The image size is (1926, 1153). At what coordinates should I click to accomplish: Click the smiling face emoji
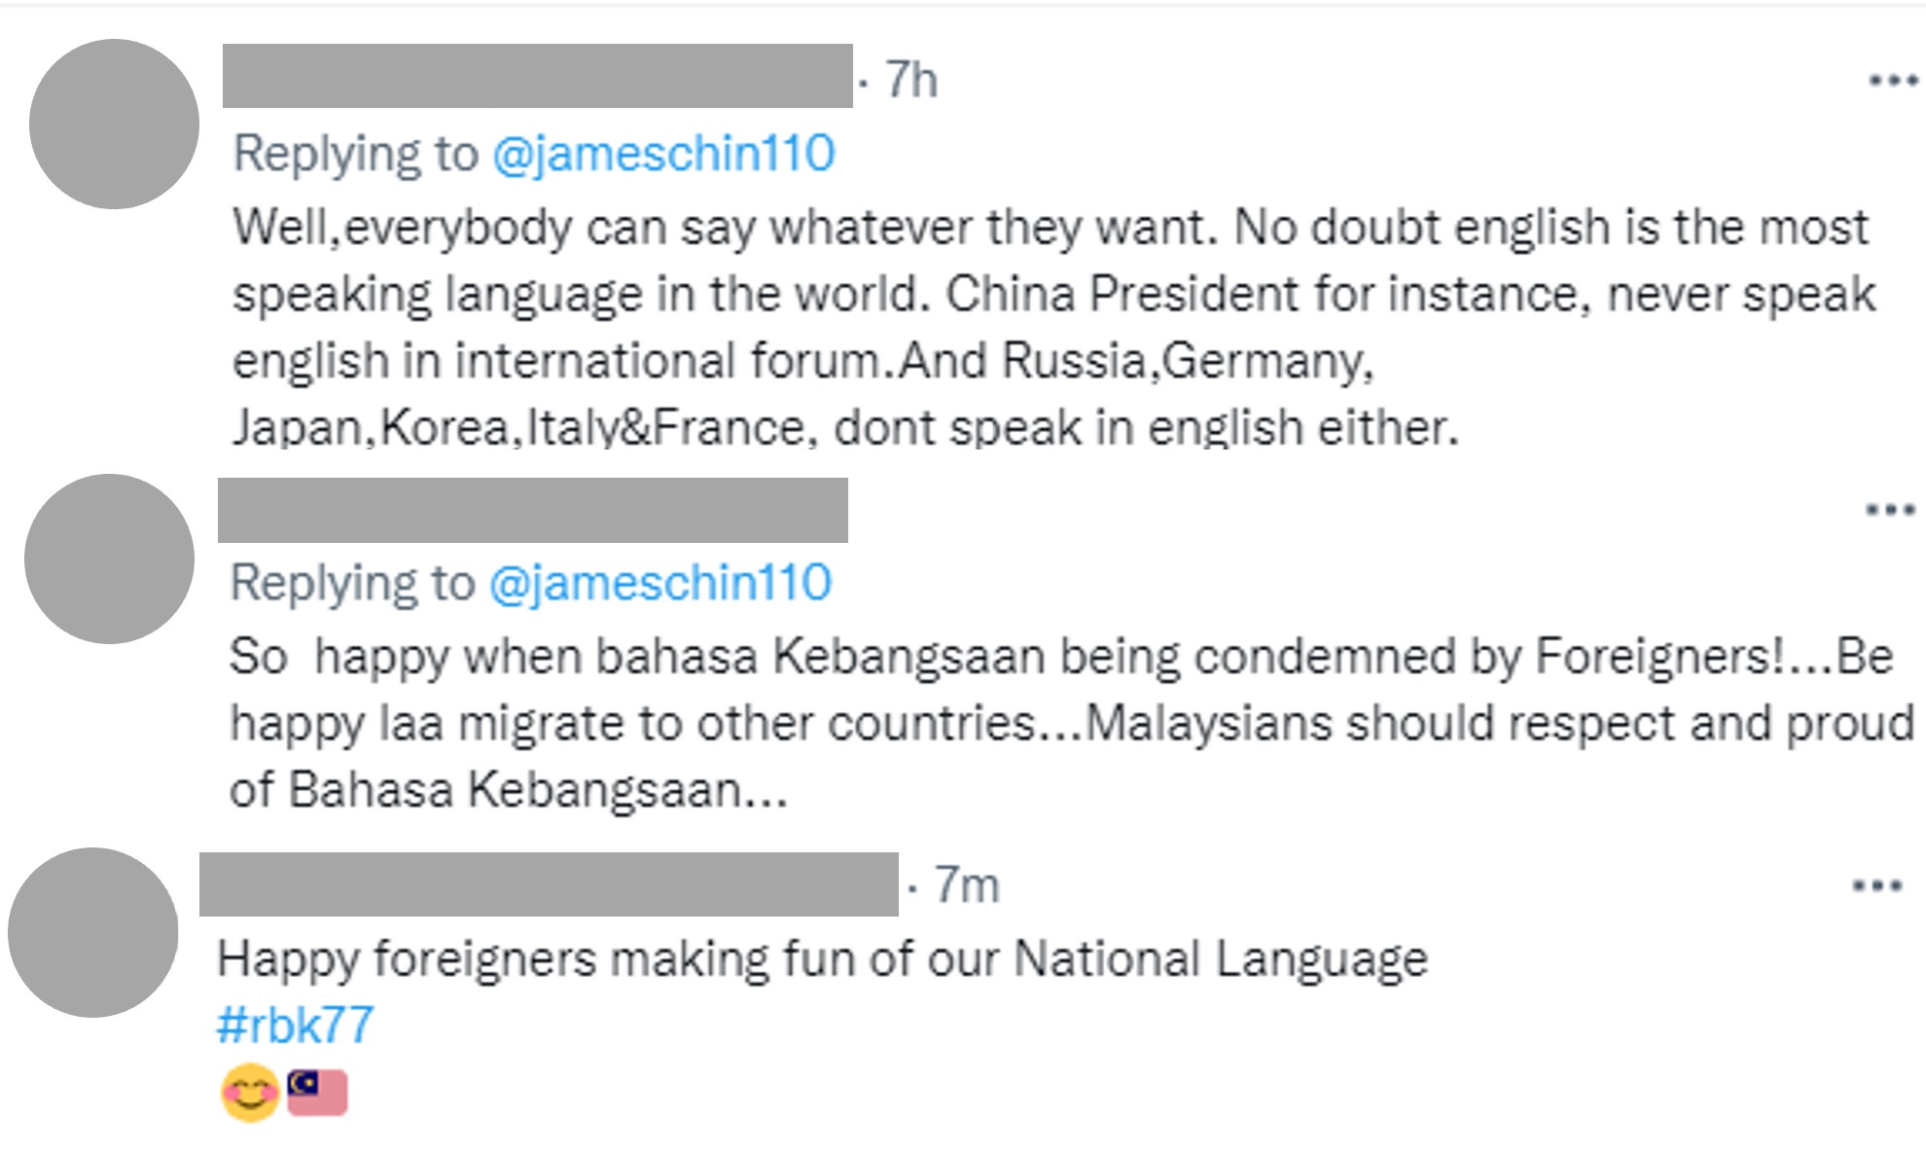250,1093
